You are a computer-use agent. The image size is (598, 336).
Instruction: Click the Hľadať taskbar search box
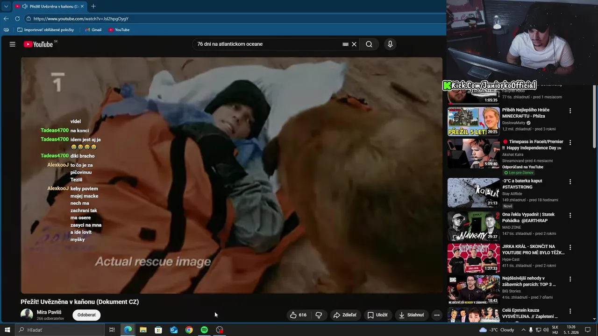(x=60, y=330)
